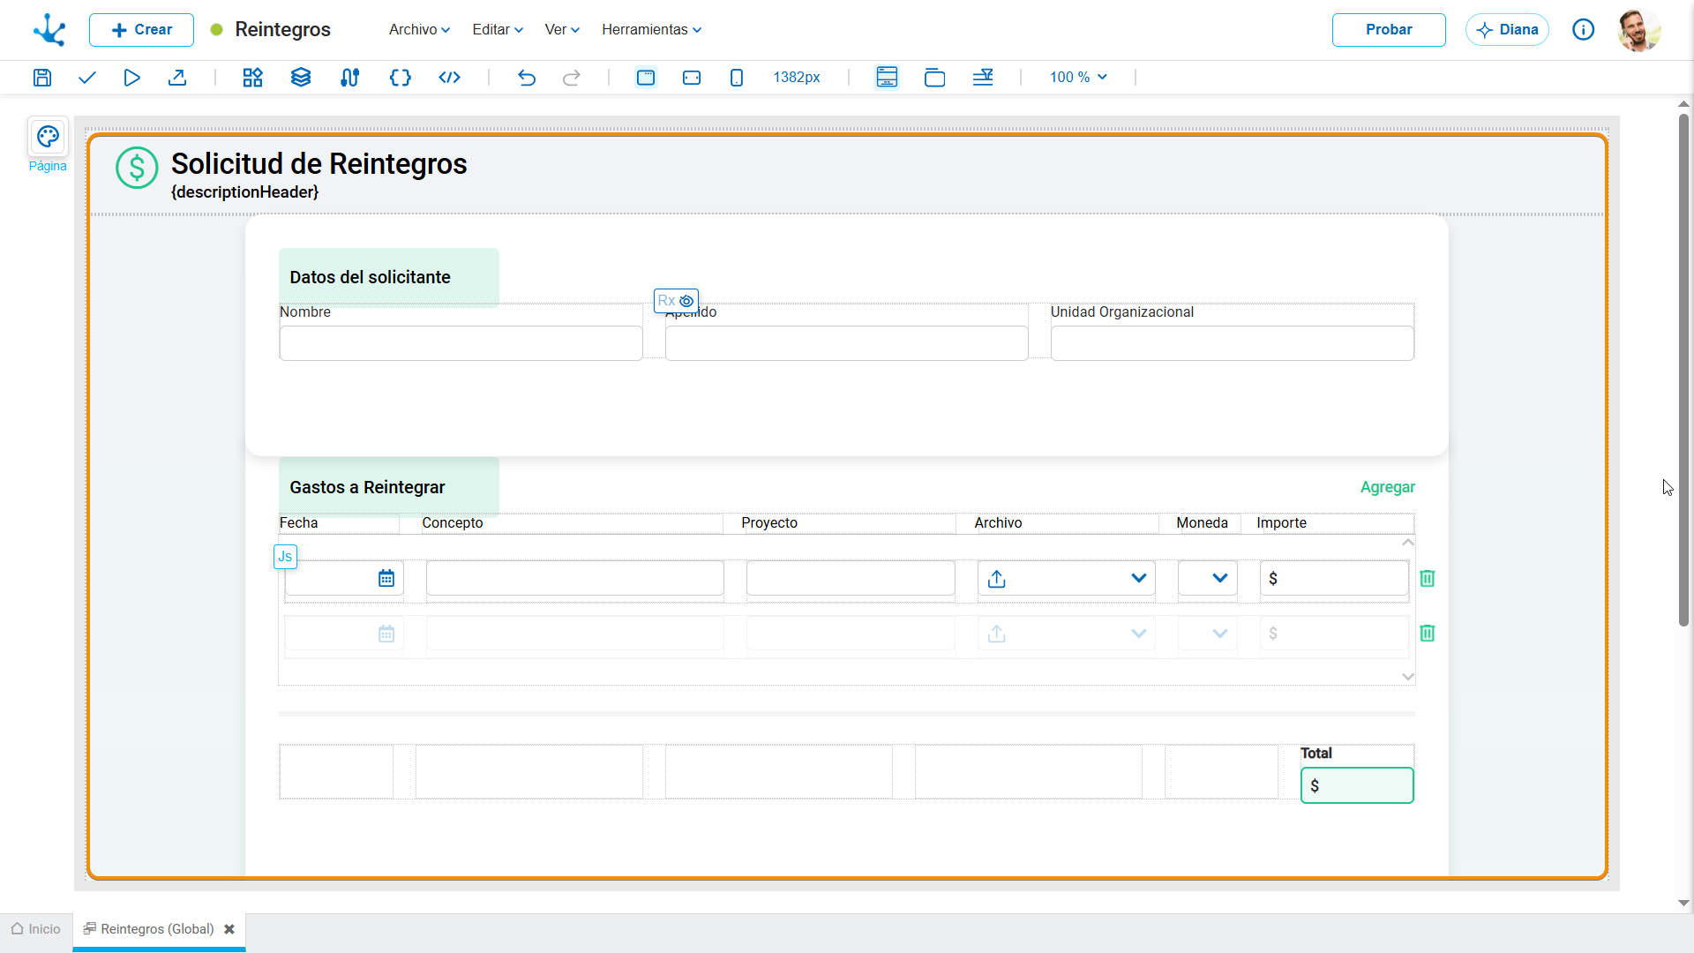Screen dimensions: 1694x953
Task: Open the Página palette icon
Action: click(x=48, y=137)
